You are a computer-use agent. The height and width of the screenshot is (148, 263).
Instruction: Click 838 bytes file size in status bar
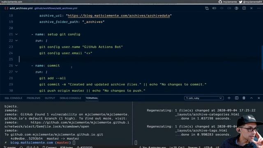[x=67, y=147]
